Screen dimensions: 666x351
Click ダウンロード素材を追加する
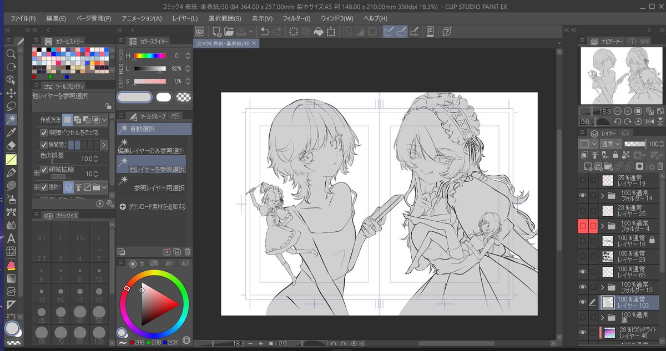coord(153,207)
